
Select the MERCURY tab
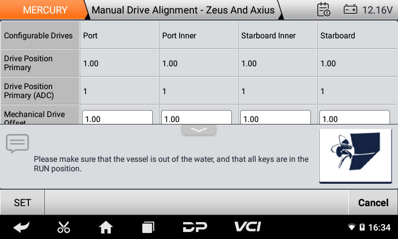[x=45, y=10]
